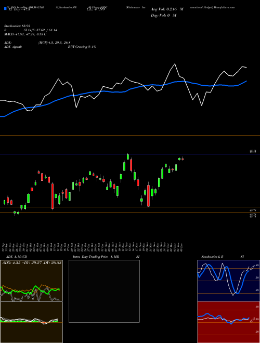Select the 'Stochastics: 83.98' reading
Screen dimensions: 260x343
(17, 26)
